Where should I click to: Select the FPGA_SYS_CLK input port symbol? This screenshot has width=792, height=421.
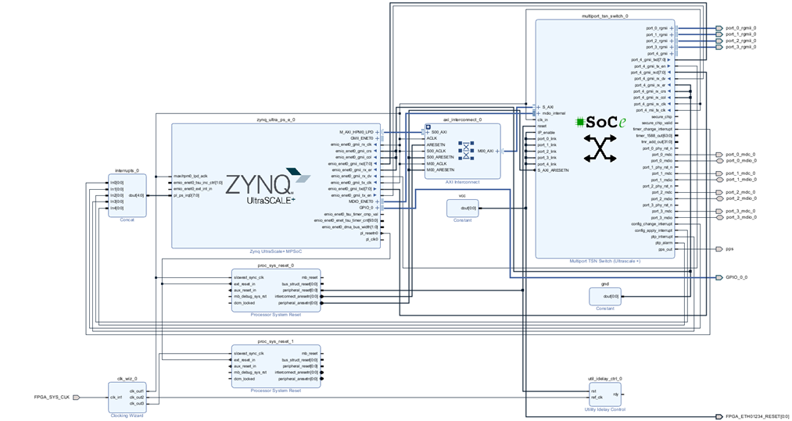pos(77,397)
